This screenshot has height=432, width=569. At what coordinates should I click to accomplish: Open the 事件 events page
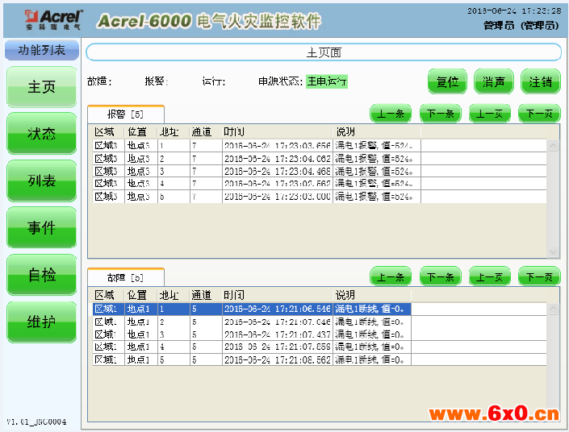pos(42,228)
